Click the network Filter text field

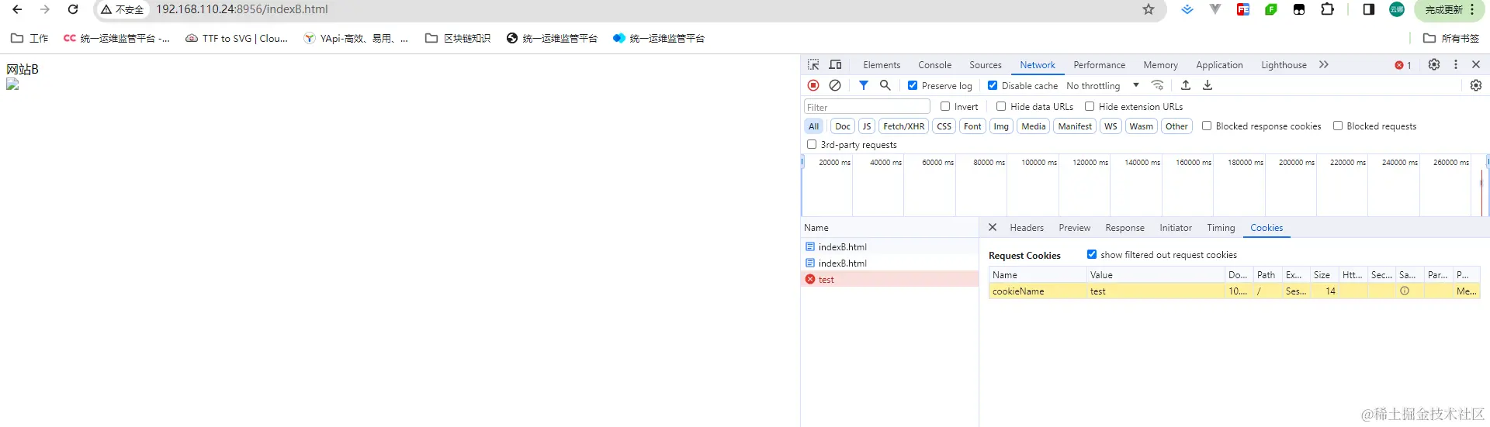[x=867, y=107]
